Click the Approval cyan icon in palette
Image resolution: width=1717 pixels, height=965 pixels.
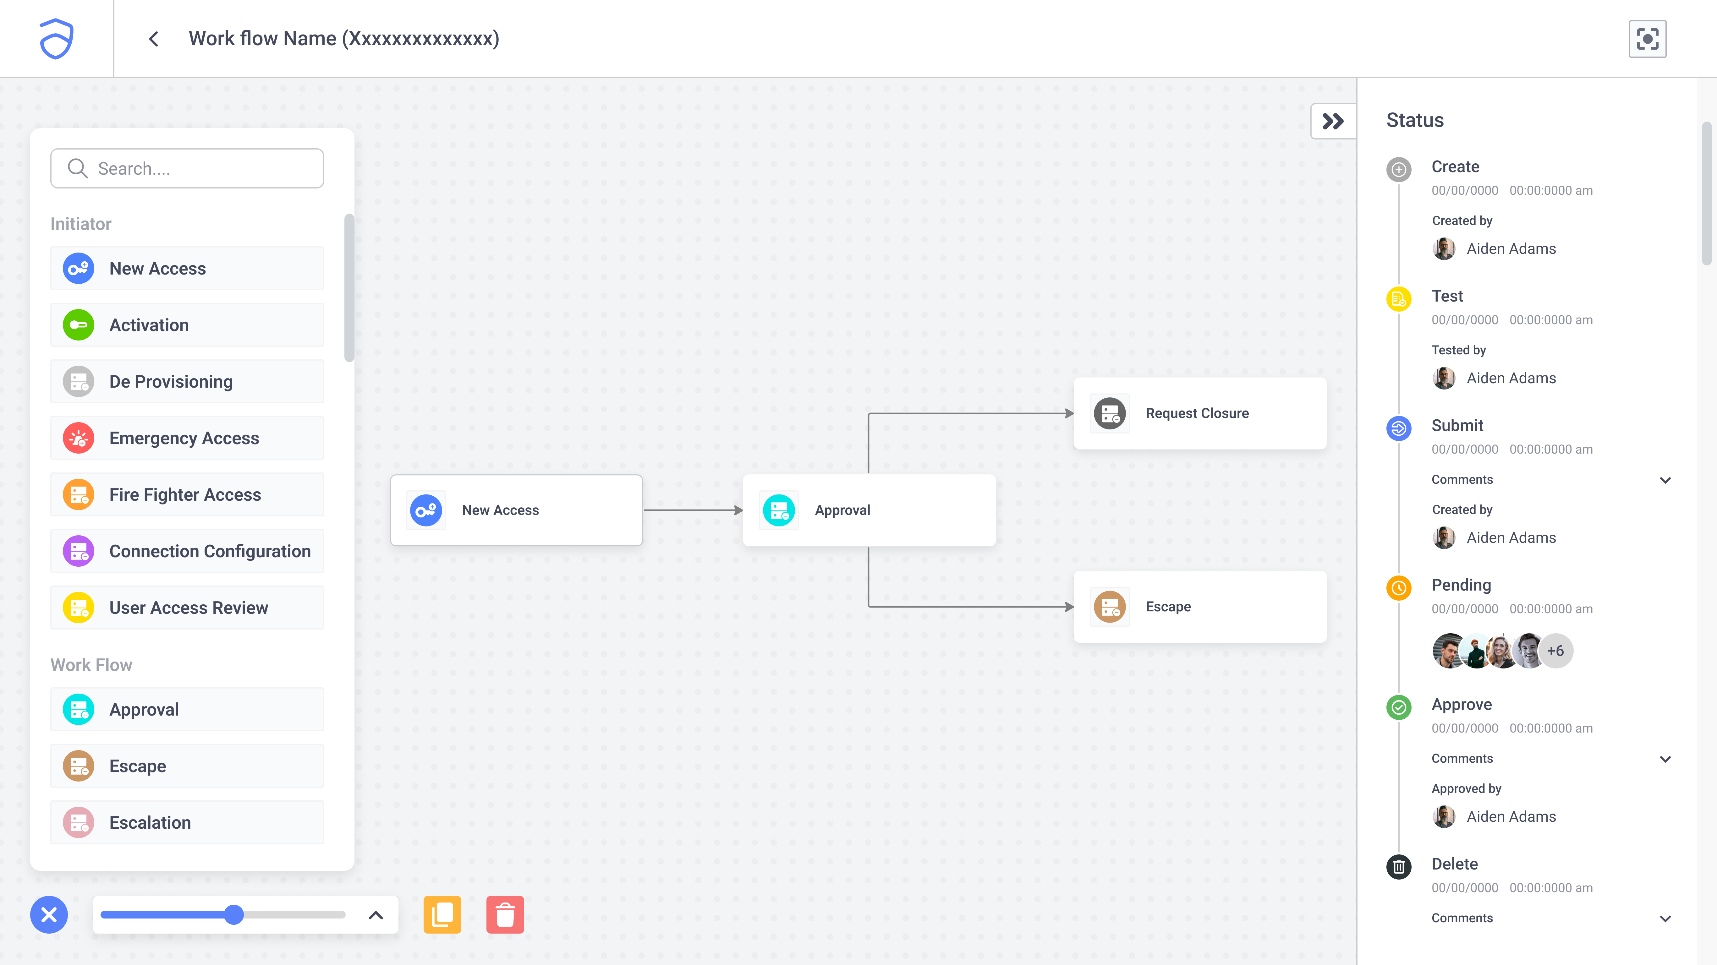(x=79, y=710)
